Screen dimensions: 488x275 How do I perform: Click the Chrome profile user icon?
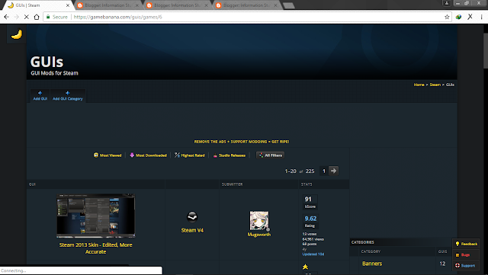(x=446, y=3)
